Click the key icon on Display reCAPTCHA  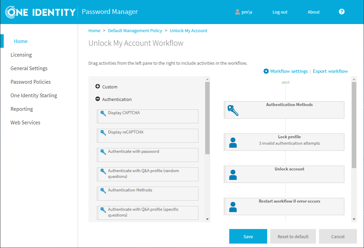[x=103, y=132]
